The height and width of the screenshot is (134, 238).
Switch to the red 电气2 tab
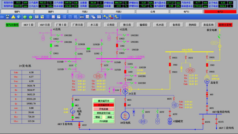pos(220,12)
